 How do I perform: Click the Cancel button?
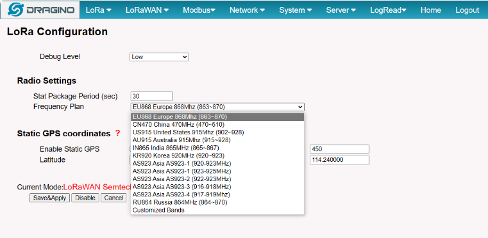pos(114,198)
